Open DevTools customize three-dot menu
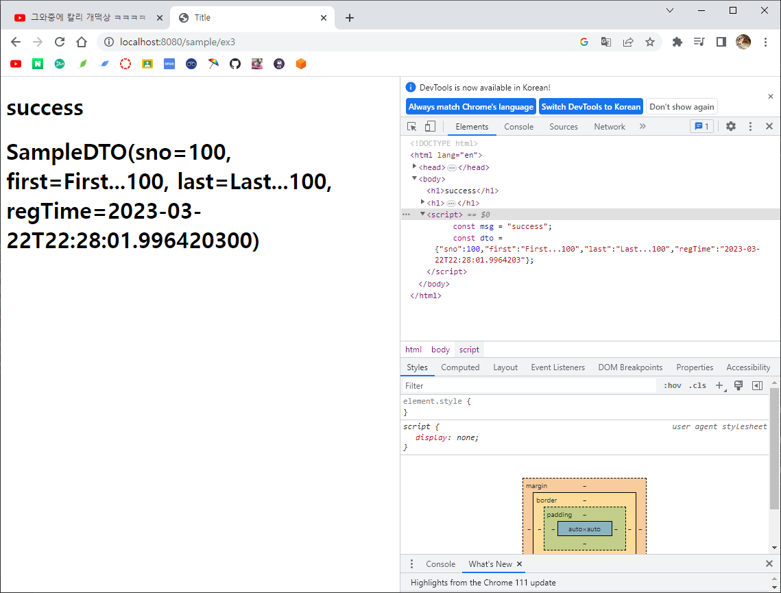781x593 pixels. (x=750, y=126)
